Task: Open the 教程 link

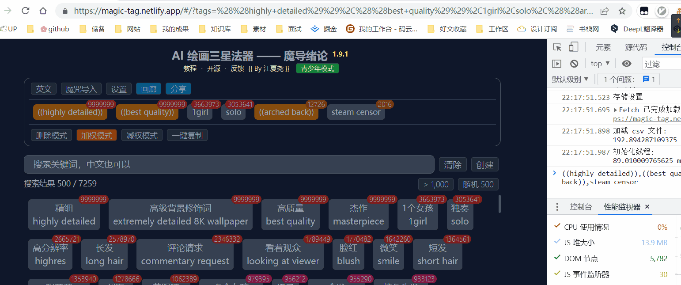Action: click(x=190, y=68)
